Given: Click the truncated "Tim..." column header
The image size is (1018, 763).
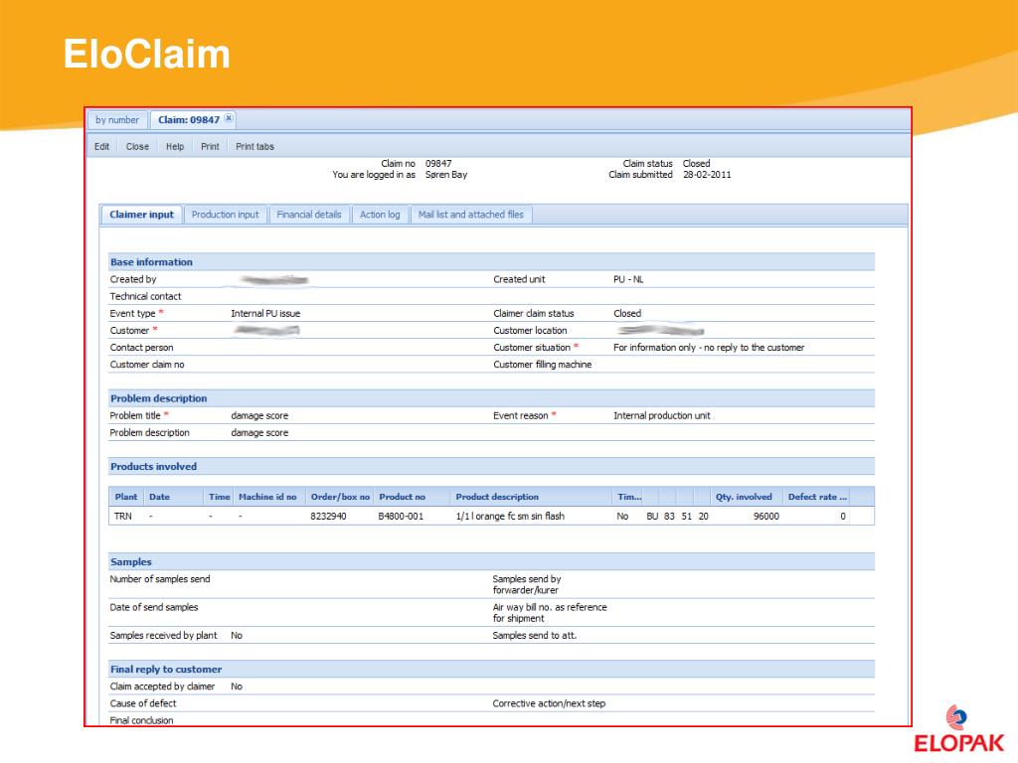Looking at the screenshot, I should click(x=629, y=497).
